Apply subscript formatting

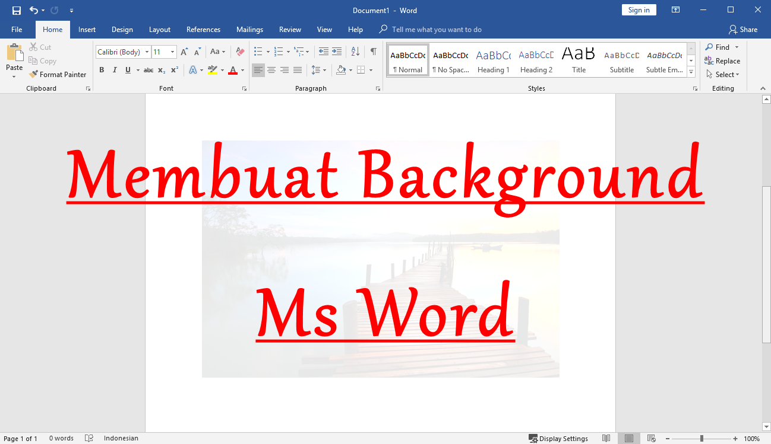(x=162, y=70)
